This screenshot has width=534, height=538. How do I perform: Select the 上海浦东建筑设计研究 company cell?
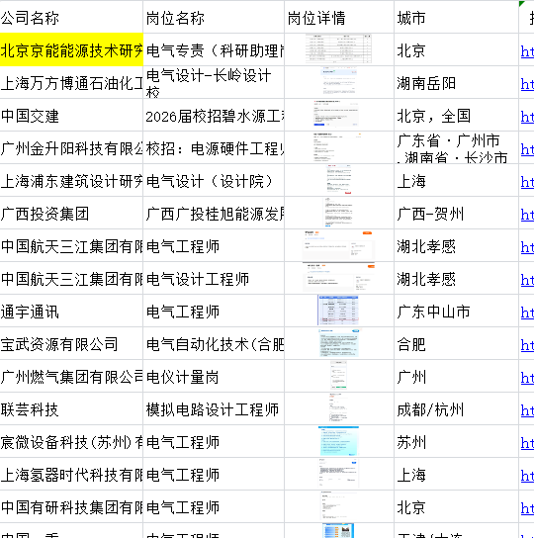click(71, 180)
